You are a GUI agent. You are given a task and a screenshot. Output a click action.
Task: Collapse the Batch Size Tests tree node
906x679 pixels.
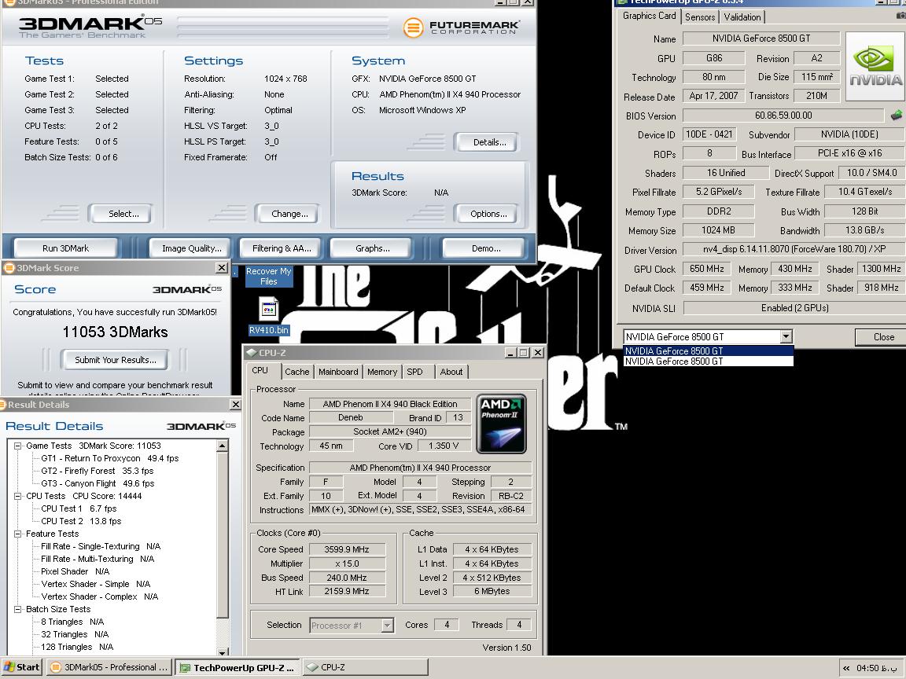tap(18, 609)
